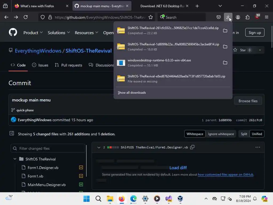The image size is (273, 205).
Task: Focus the Firefox Search box
Action: [x=182, y=17]
